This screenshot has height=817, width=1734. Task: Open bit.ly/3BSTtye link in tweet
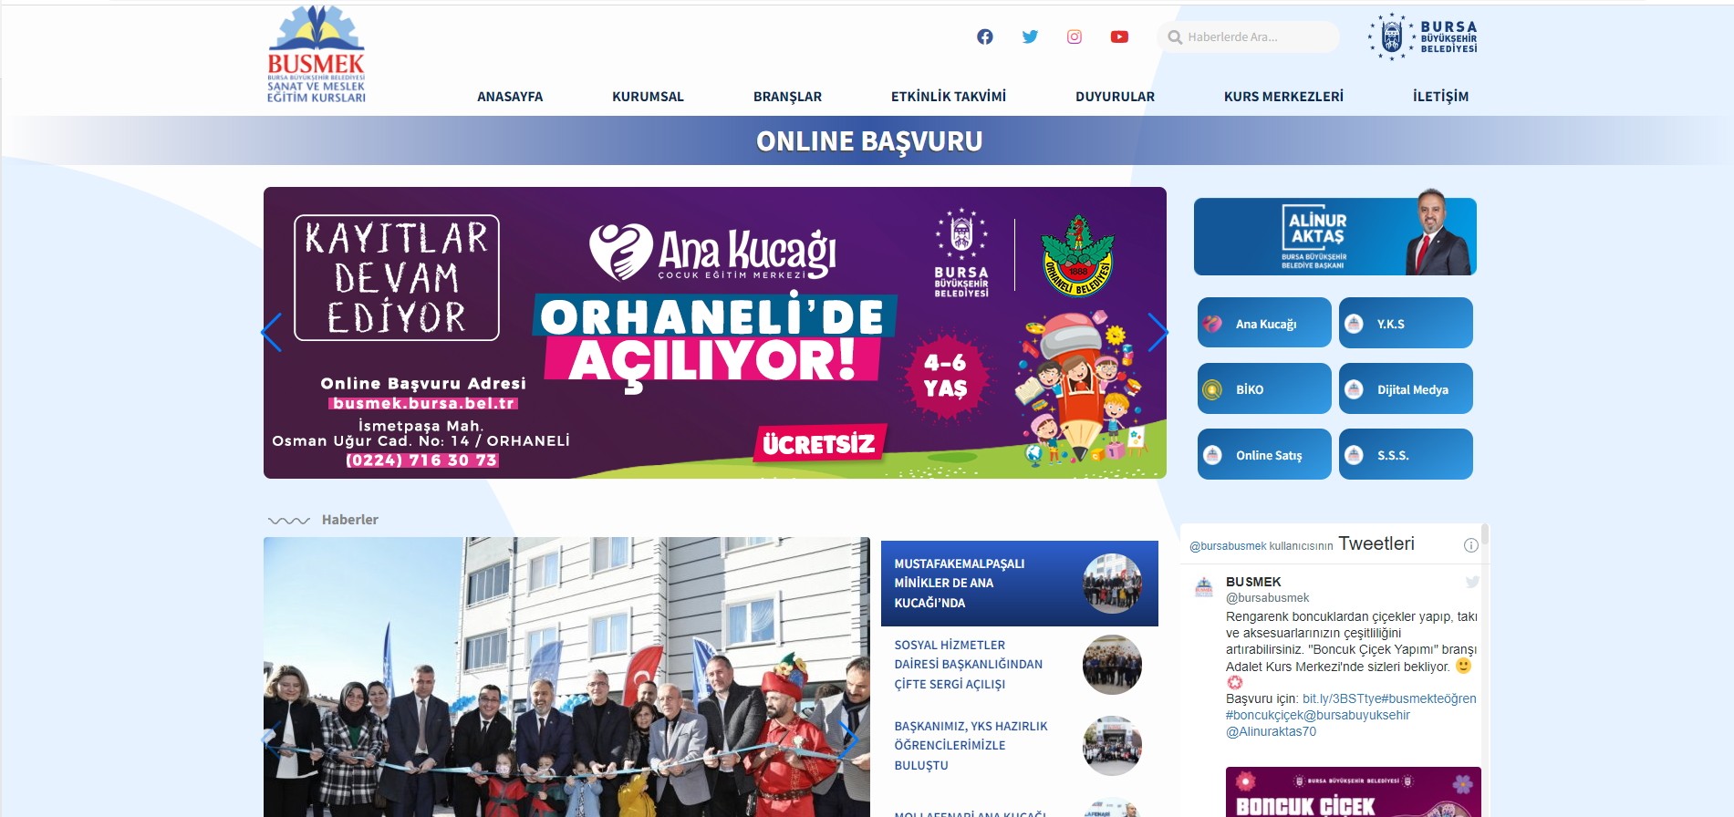tap(1342, 698)
